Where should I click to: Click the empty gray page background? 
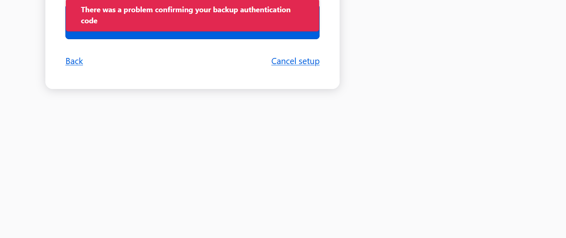450,143
